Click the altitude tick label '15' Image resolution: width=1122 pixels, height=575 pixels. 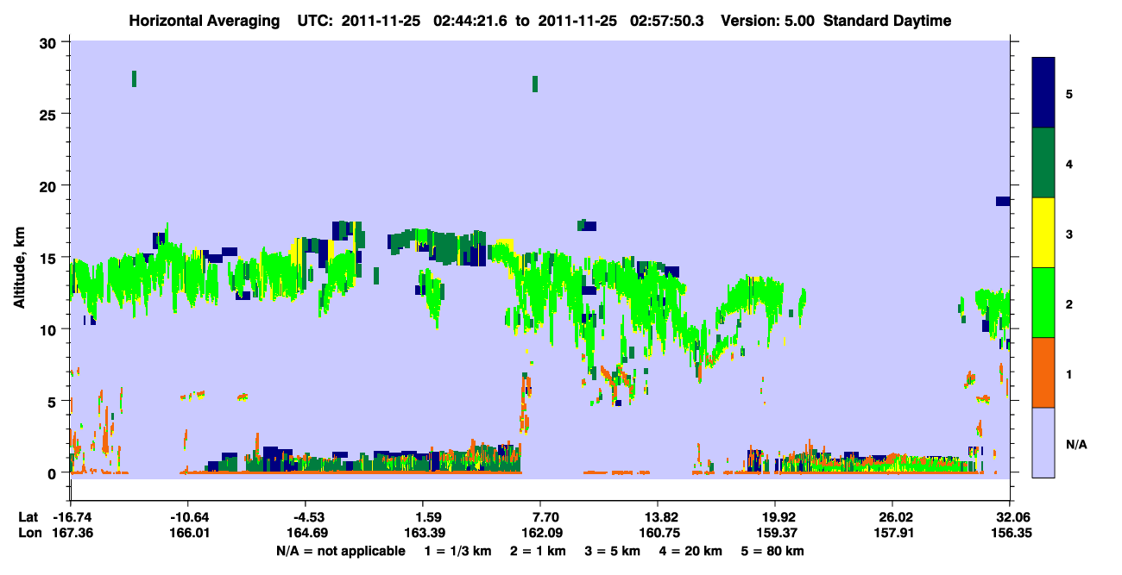click(x=50, y=258)
